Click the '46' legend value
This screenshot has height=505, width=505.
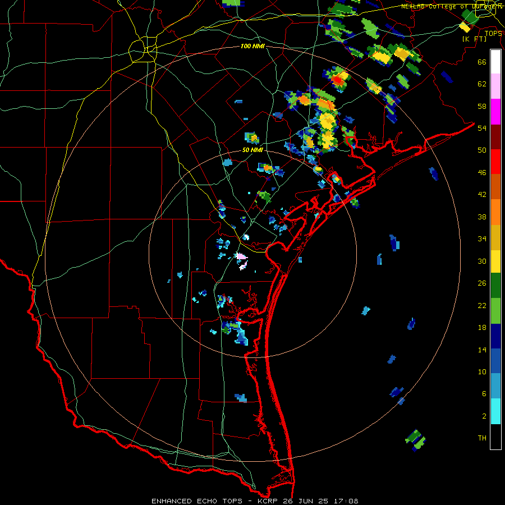(482, 173)
